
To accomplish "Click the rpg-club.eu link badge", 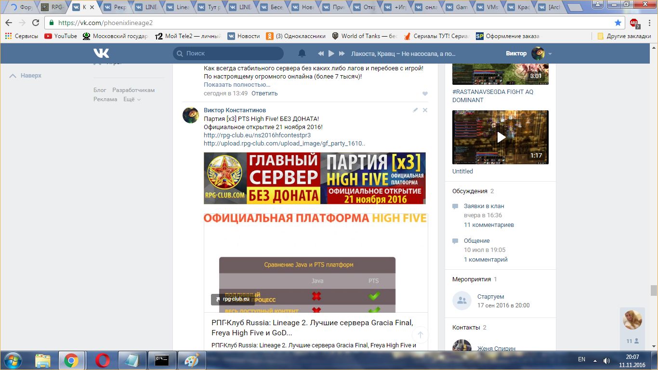I will tap(233, 299).
